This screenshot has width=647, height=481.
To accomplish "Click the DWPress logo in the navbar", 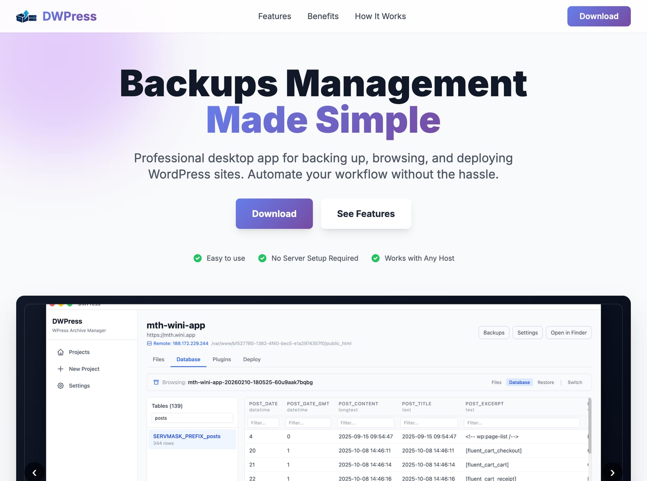I will click(x=57, y=16).
